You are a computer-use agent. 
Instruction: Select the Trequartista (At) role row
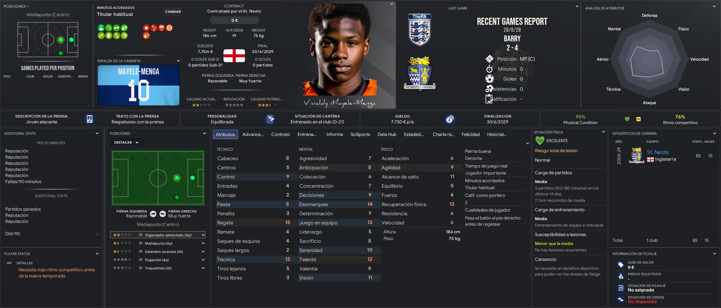tap(158, 268)
